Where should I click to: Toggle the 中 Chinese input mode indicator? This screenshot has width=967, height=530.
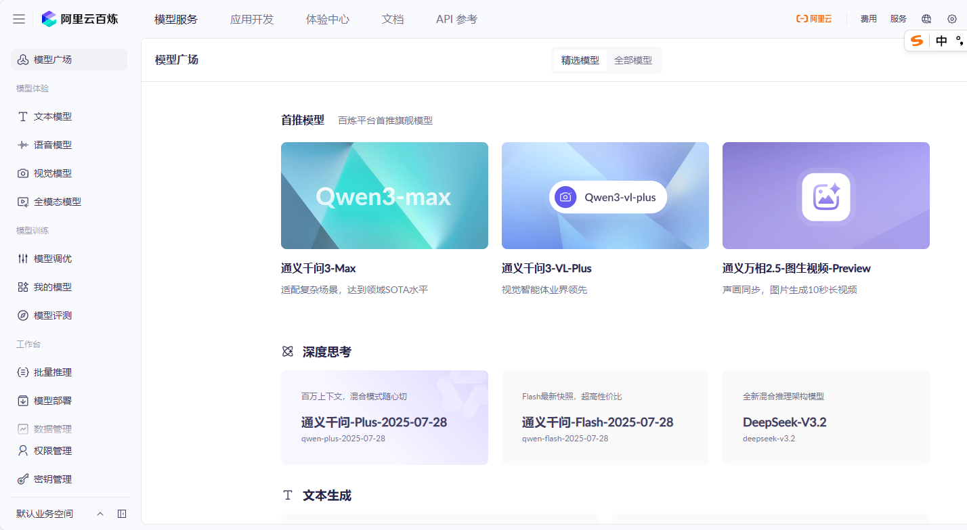(941, 41)
